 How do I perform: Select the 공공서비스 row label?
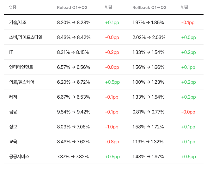click(x=19, y=157)
